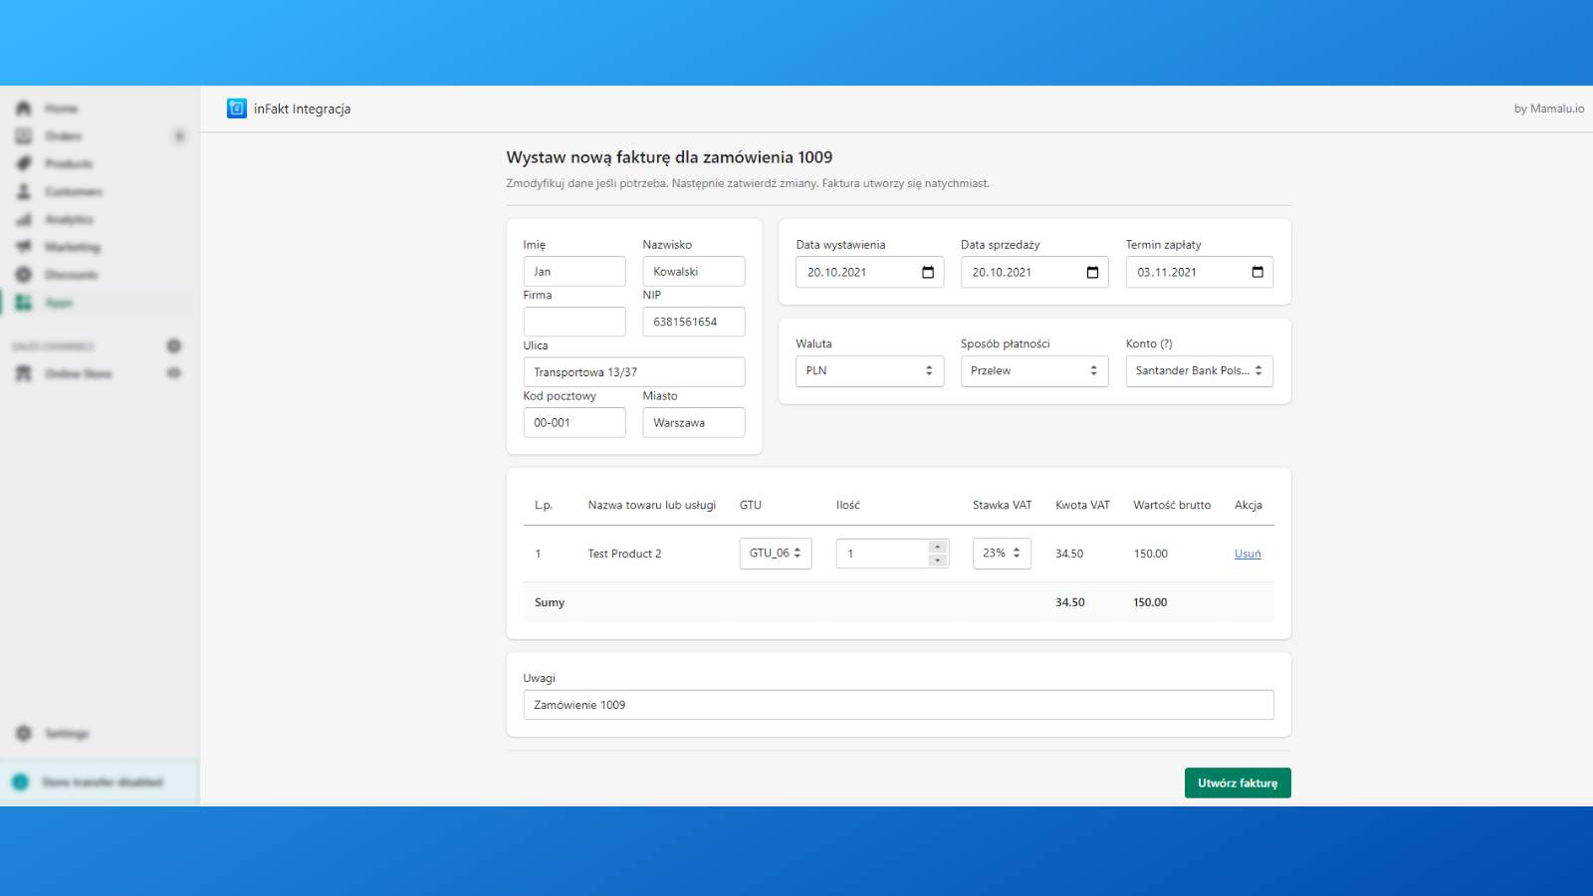Viewport: 1593px width, 896px height.
Task: Click the Nazwisko field containing Kowalski
Action: tap(694, 271)
